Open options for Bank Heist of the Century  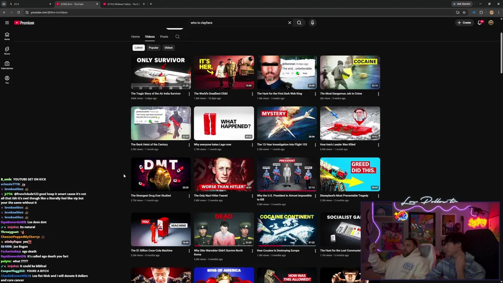pos(189,145)
